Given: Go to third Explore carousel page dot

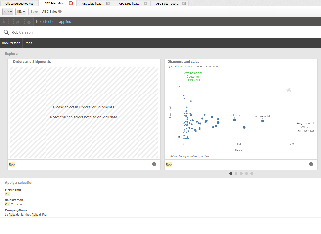Looking at the screenshot, I should (241, 173).
